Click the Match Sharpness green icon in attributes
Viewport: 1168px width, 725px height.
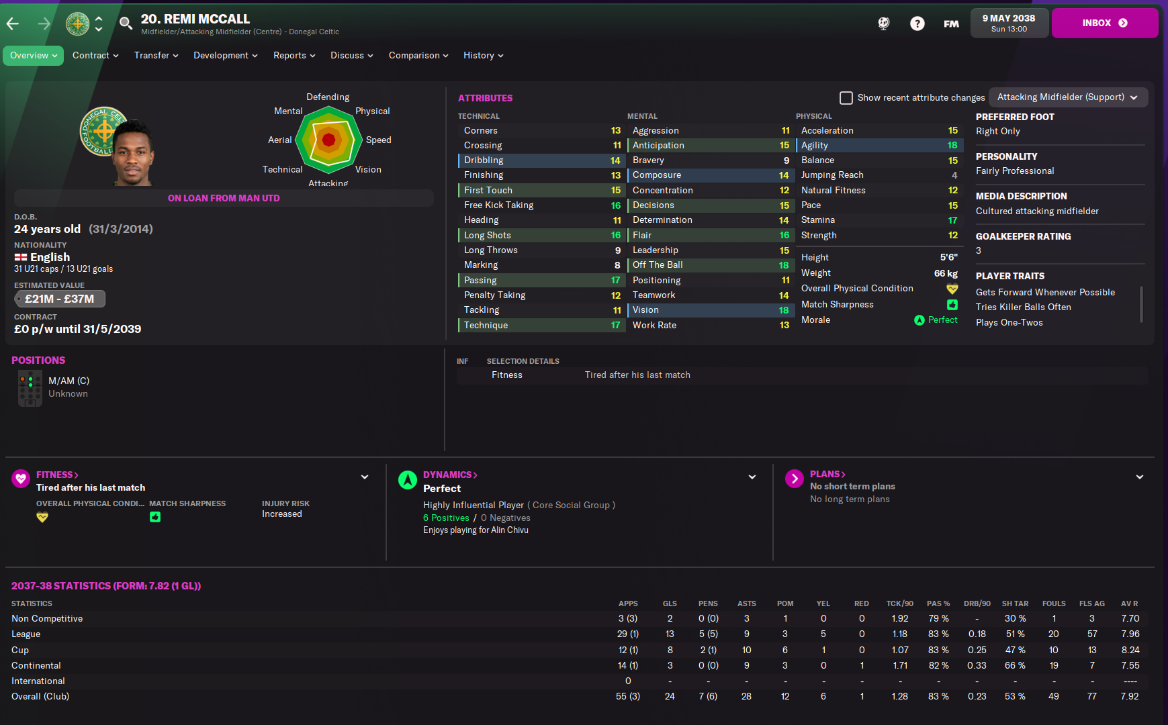pos(952,304)
